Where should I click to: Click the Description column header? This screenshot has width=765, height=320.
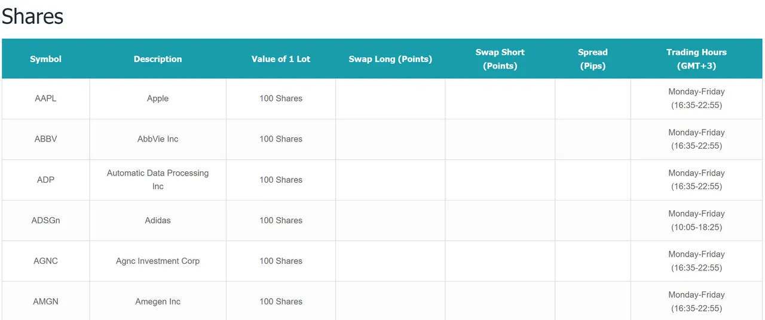(158, 59)
